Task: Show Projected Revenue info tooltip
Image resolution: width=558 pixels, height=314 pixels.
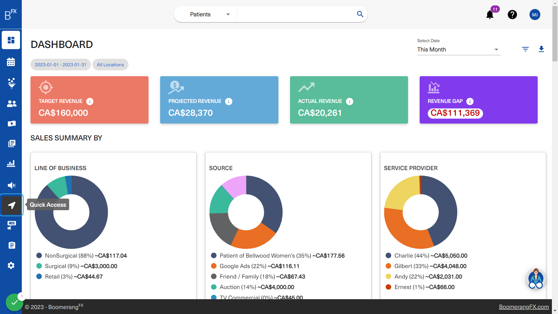Action: [229, 101]
